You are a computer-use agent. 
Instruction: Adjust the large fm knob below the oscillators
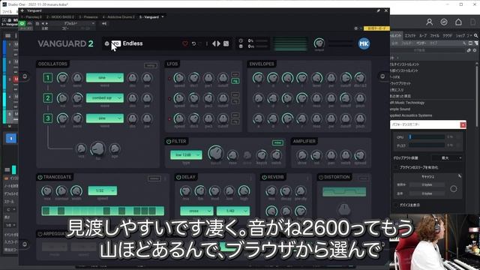(98, 148)
